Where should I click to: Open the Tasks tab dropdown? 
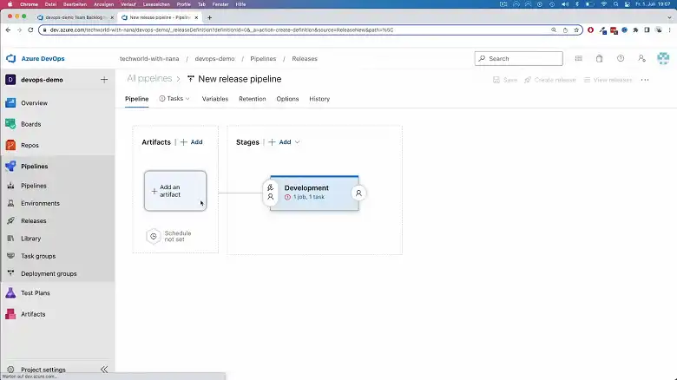pyautogui.click(x=174, y=99)
